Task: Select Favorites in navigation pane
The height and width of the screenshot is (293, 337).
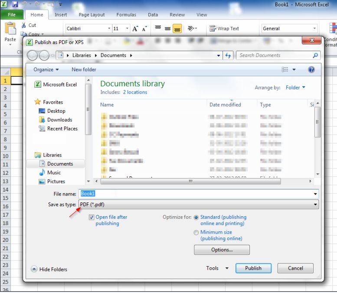Action: pos(49,102)
